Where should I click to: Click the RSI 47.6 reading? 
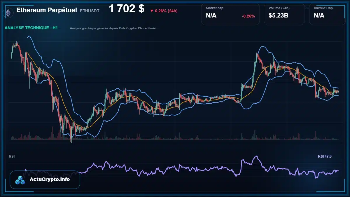pyautogui.click(x=325, y=156)
